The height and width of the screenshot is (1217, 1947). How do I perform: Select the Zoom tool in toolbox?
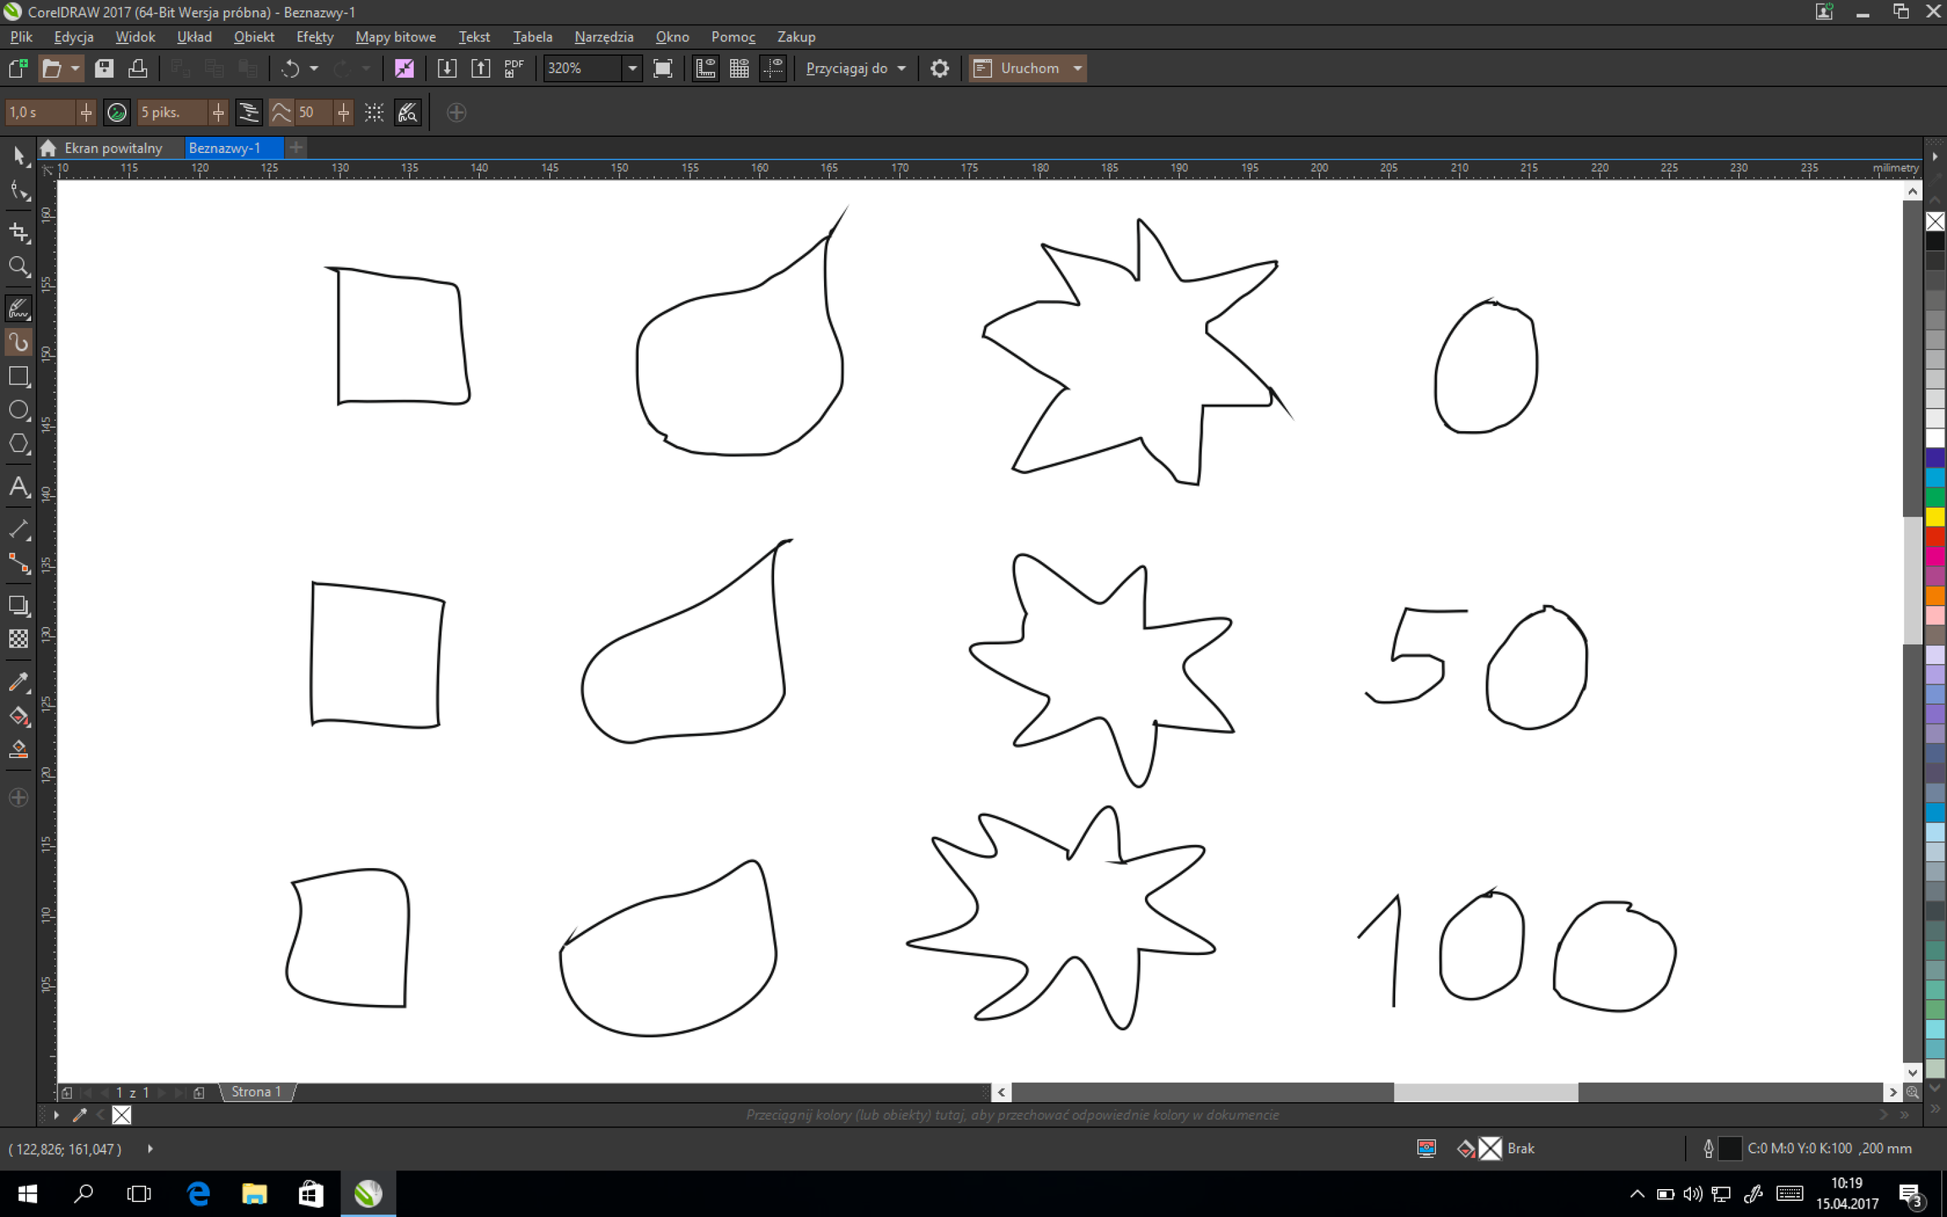(x=19, y=267)
